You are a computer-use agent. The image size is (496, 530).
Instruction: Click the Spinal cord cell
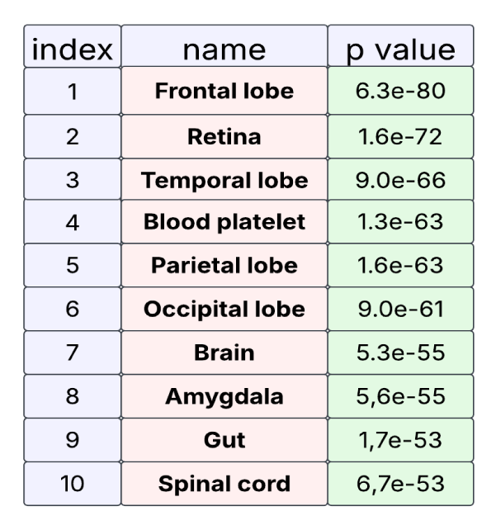tap(224, 484)
